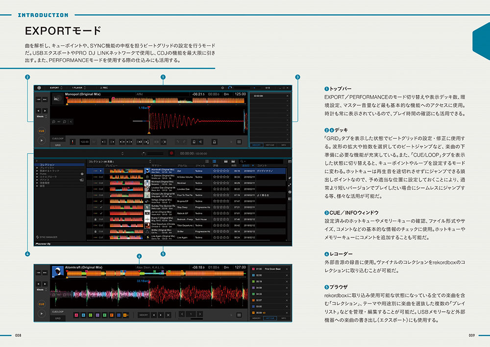The height and width of the screenshot is (347, 490).
Task: Toggle metronome volume speaker icon
Action: pos(200,141)
